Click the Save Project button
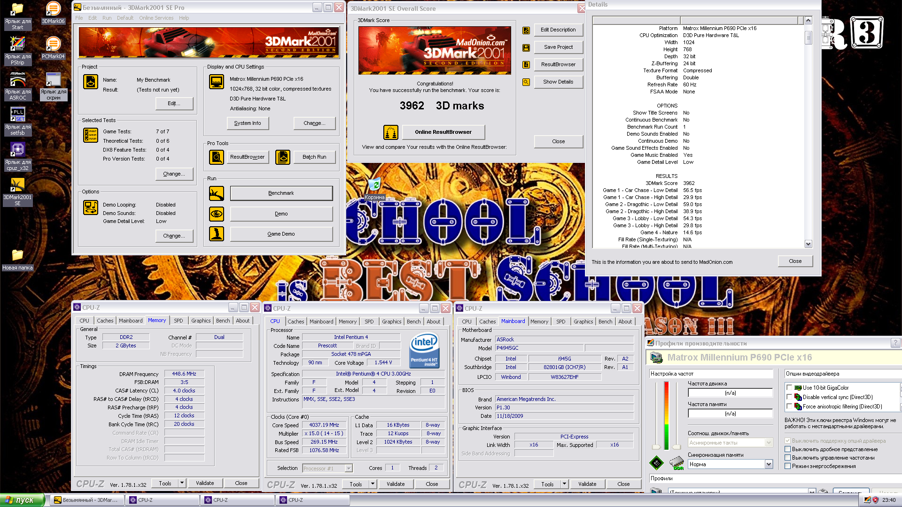This screenshot has width=902, height=507. pyautogui.click(x=558, y=47)
